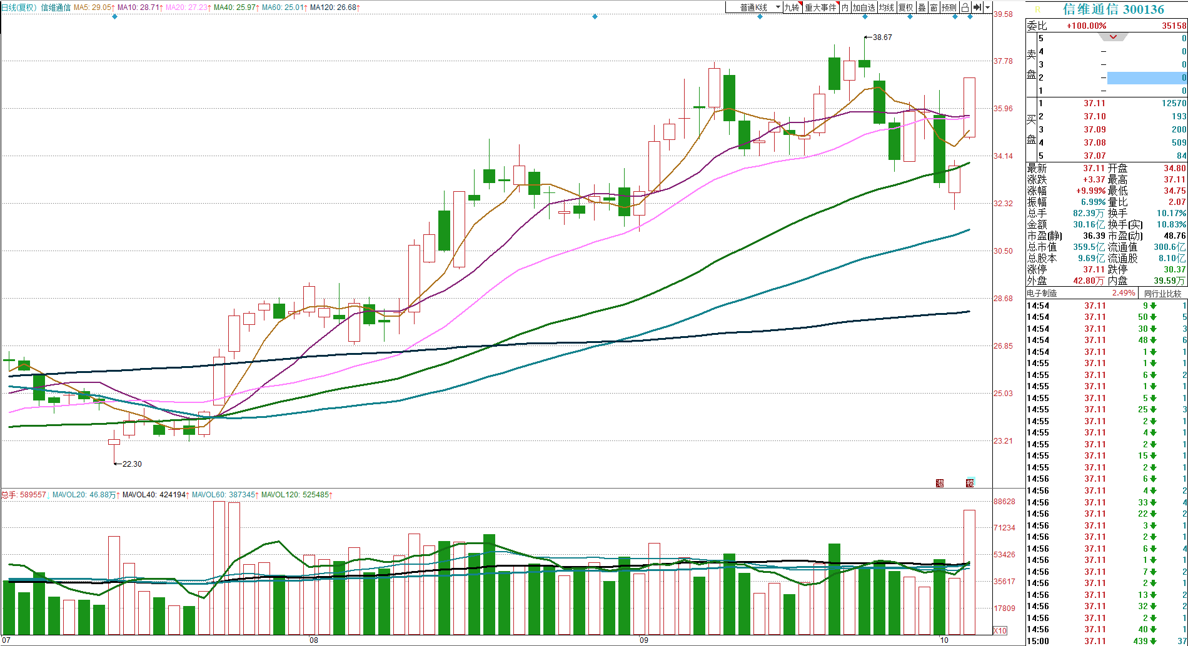This screenshot has width=1188, height=646.
Task: Expand the order book chevron under 委比
Action: click(x=1113, y=37)
